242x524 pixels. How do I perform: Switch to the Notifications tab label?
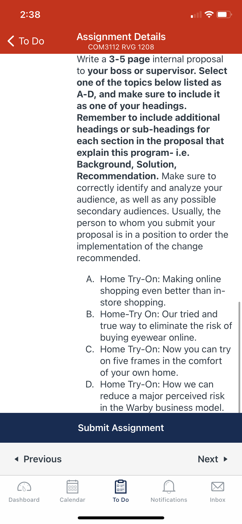(x=169, y=500)
